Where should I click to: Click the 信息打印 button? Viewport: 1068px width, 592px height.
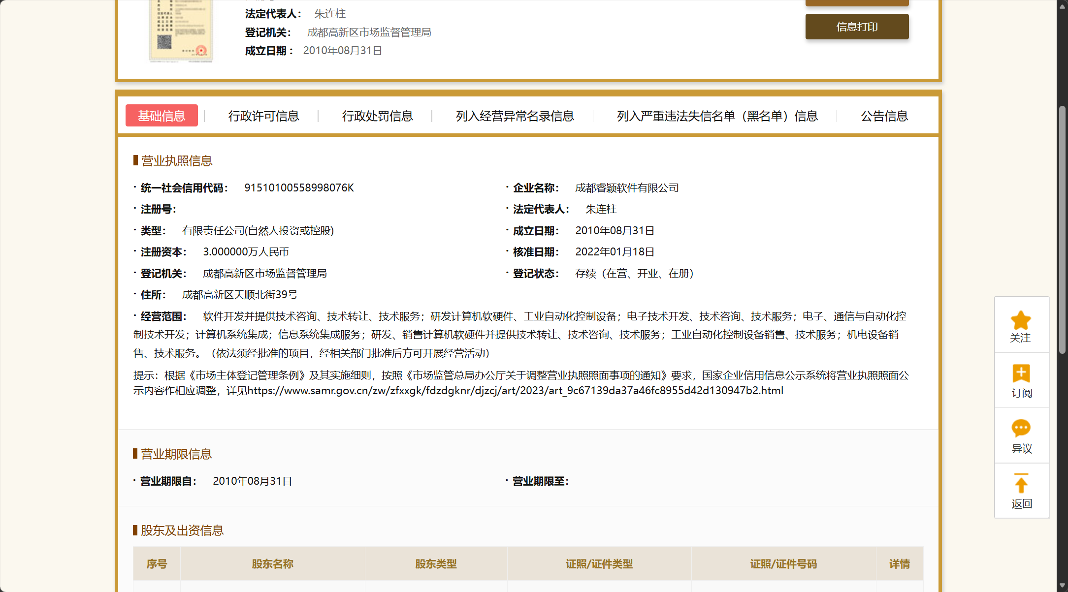pos(857,27)
